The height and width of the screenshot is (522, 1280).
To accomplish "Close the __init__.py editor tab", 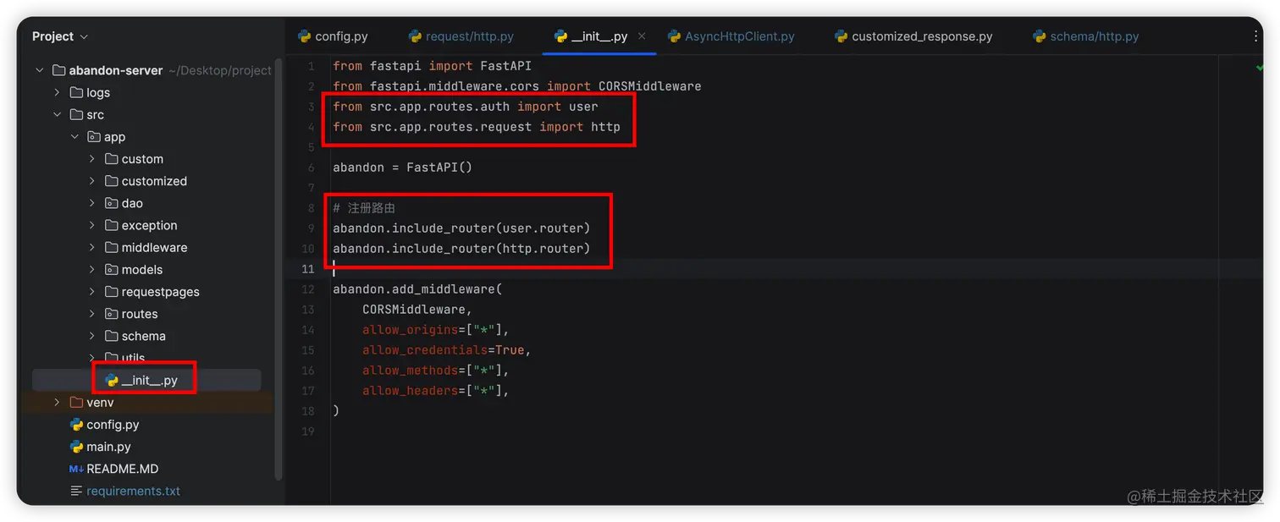I will (642, 36).
